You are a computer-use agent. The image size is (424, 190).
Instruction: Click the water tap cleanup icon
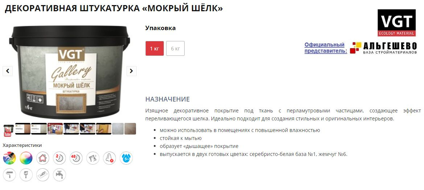tap(59, 175)
